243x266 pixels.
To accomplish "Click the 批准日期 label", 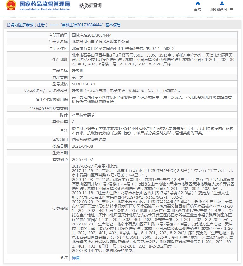I will coord(60,146).
